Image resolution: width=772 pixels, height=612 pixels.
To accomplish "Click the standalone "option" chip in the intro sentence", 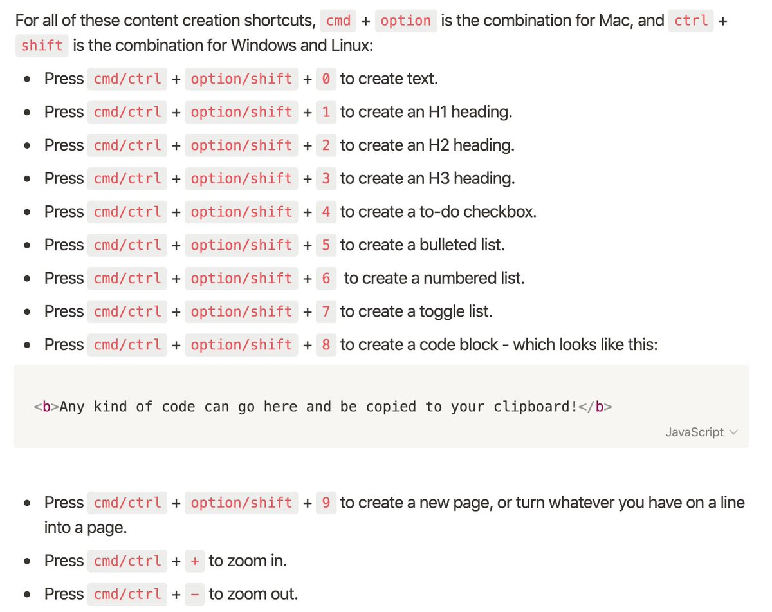I will 406,21.
